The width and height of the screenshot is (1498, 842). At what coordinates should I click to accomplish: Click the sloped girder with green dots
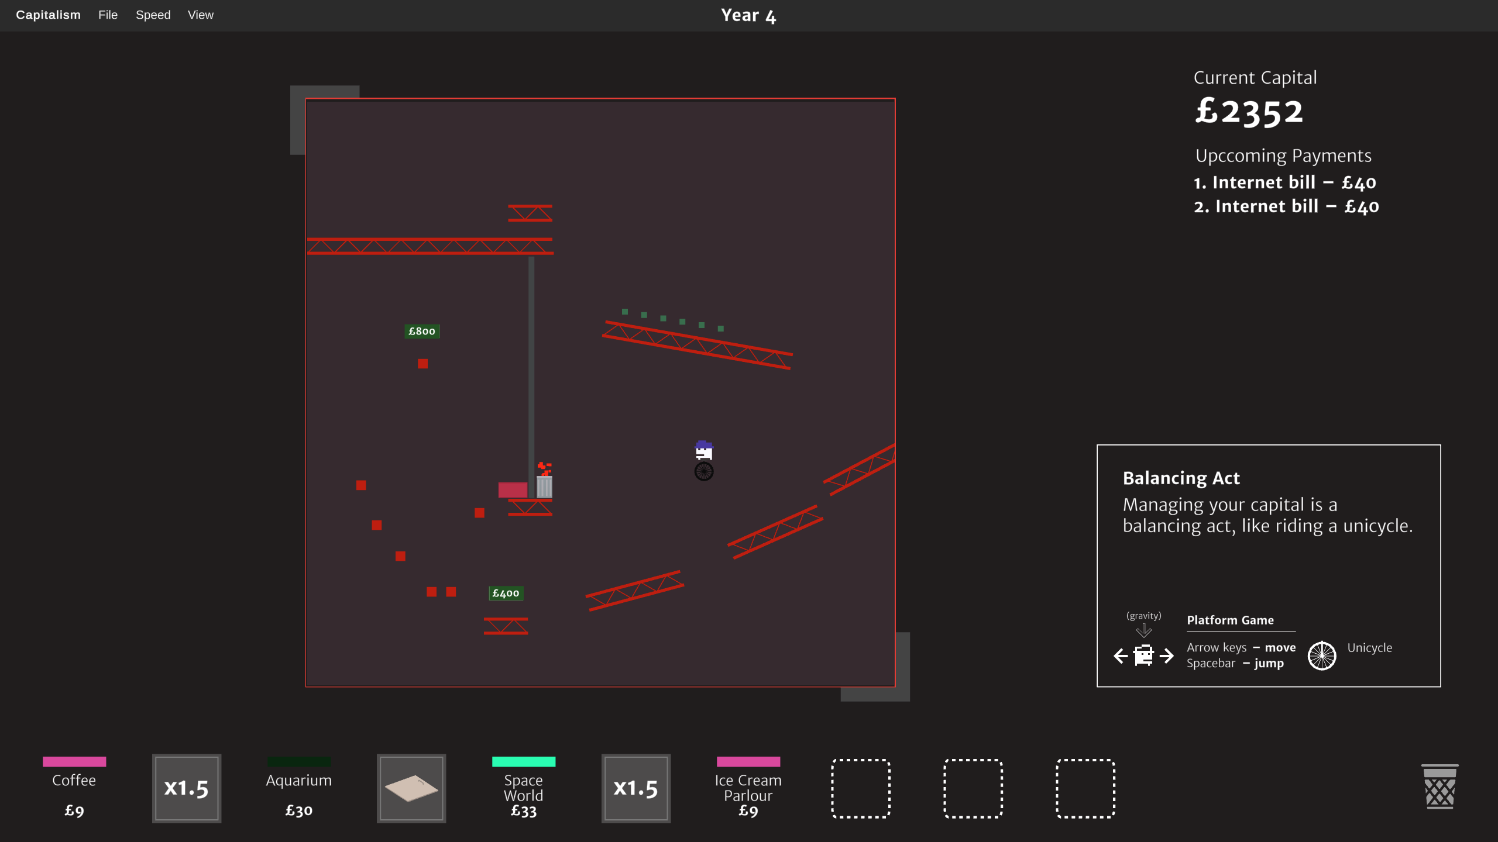point(697,344)
